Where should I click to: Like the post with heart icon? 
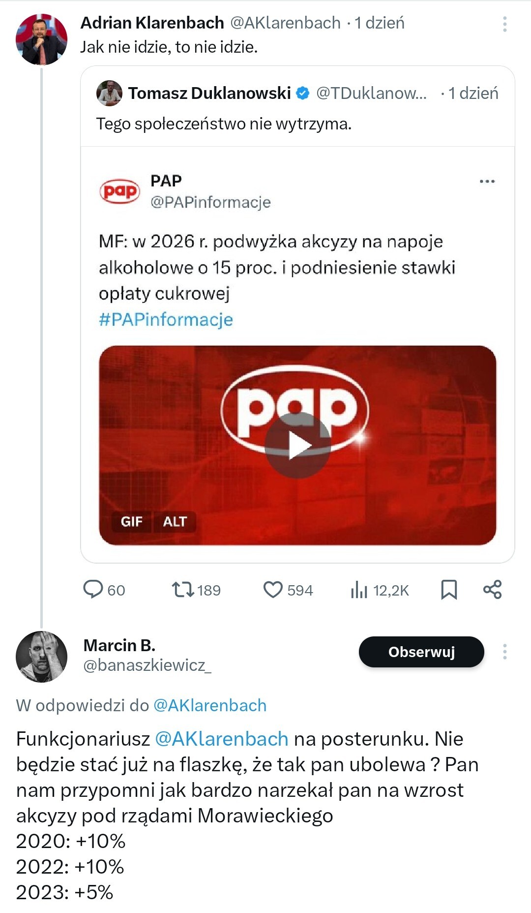pos(273,589)
